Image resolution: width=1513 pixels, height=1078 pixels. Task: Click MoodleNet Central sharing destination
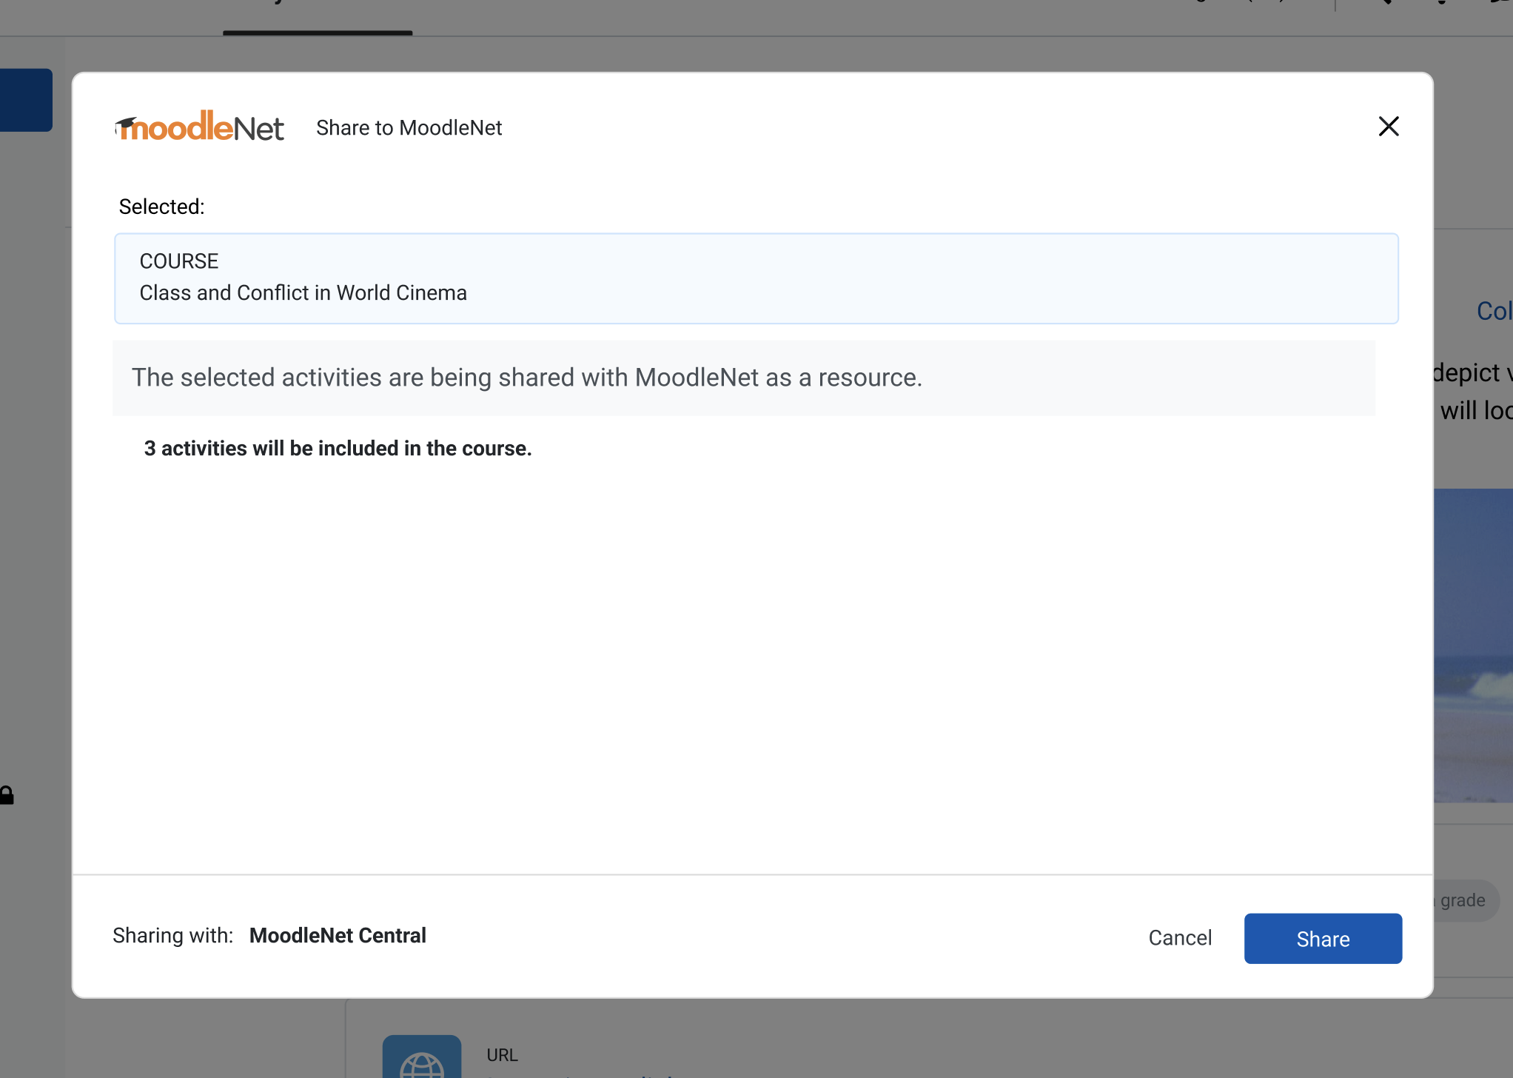[x=338, y=935]
